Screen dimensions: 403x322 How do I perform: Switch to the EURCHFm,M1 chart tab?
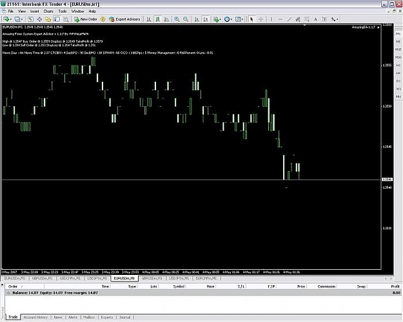pyautogui.click(x=206, y=278)
